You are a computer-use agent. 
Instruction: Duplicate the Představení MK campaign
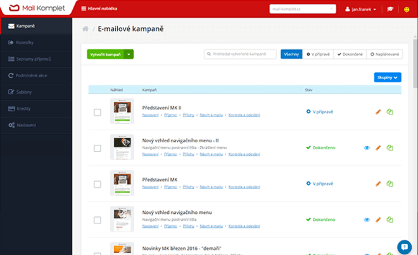(x=389, y=184)
